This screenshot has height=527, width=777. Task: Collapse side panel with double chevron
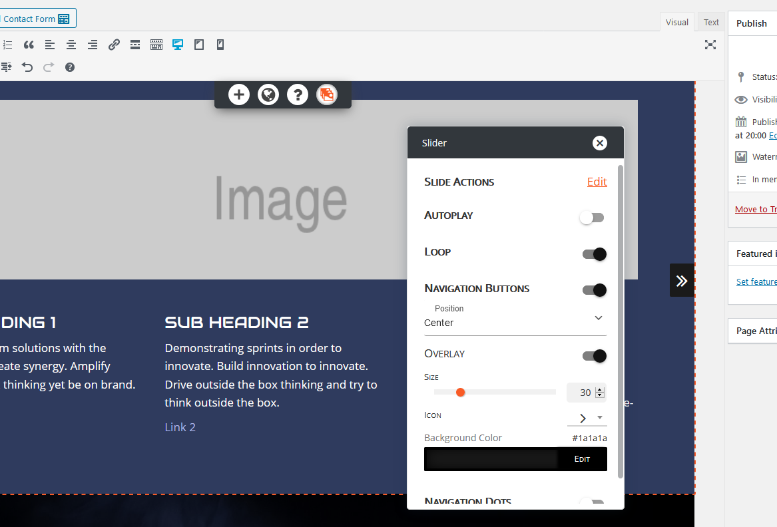click(682, 280)
